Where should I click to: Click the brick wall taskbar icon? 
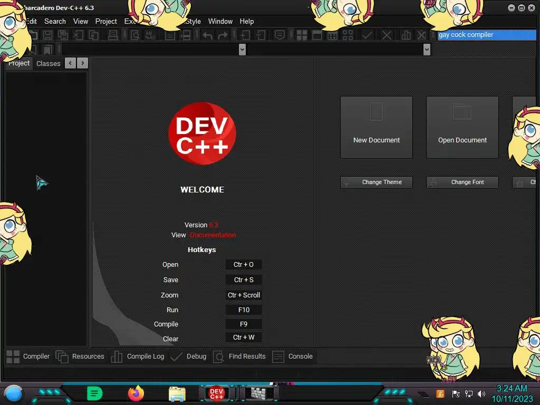click(258, 393)
